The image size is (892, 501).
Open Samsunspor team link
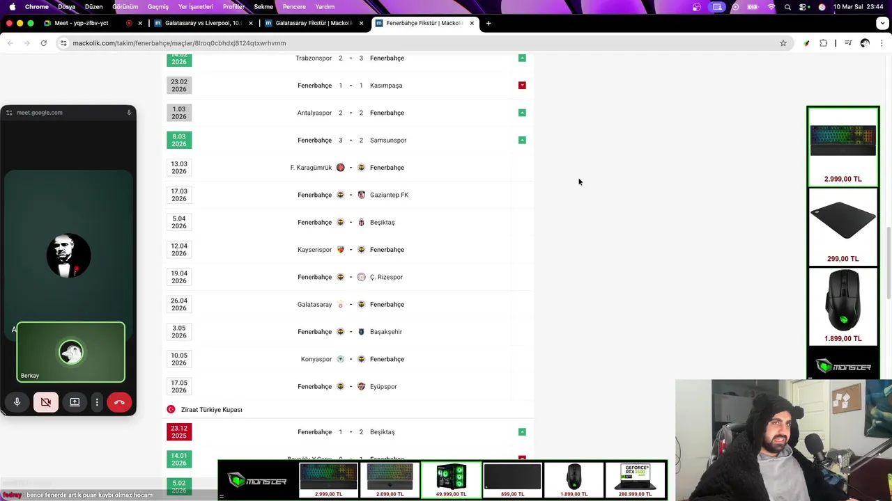388,141
